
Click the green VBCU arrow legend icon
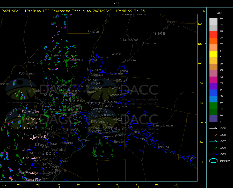(213, 148)
